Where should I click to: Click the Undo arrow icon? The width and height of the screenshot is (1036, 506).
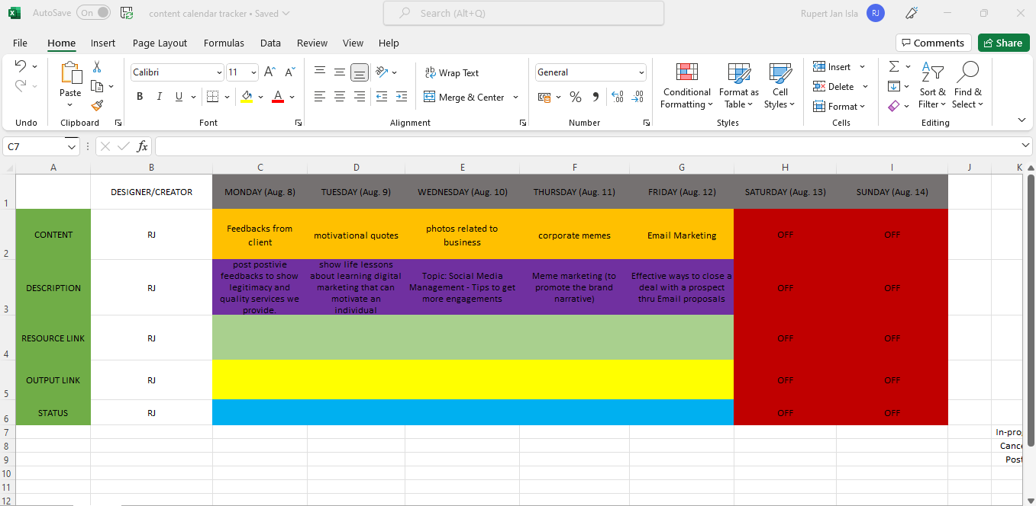pos(21,66)
